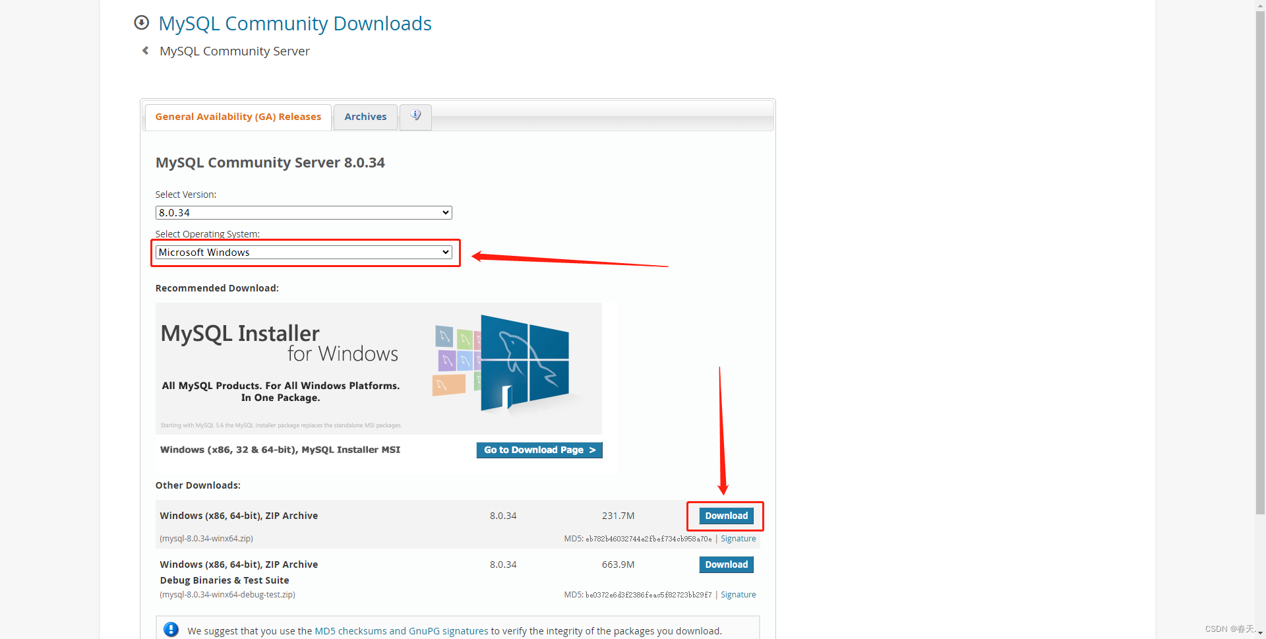Click the 663.9M file size text
This screenshot has width=1266, height=639.
(x=618, y=564)
